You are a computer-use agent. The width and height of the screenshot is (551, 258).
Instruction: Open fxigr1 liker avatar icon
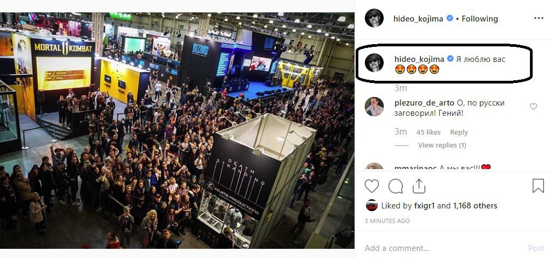[x=371, y=205]
